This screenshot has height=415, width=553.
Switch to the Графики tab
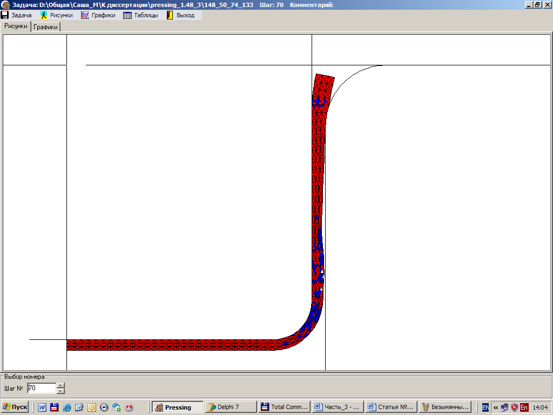(x=46, y=27)
